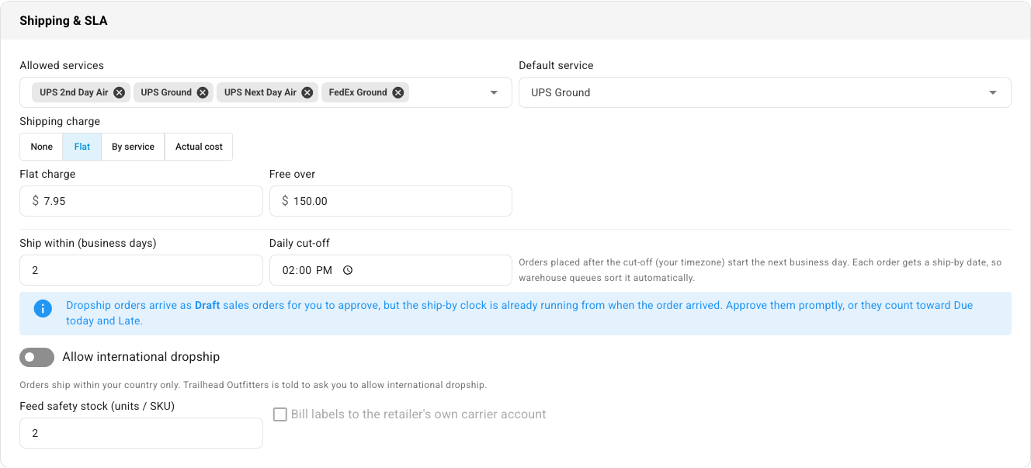Remove the FedEx Ground chip
This screenshot has width=1031, height=468.
click(x=398, y=92)
